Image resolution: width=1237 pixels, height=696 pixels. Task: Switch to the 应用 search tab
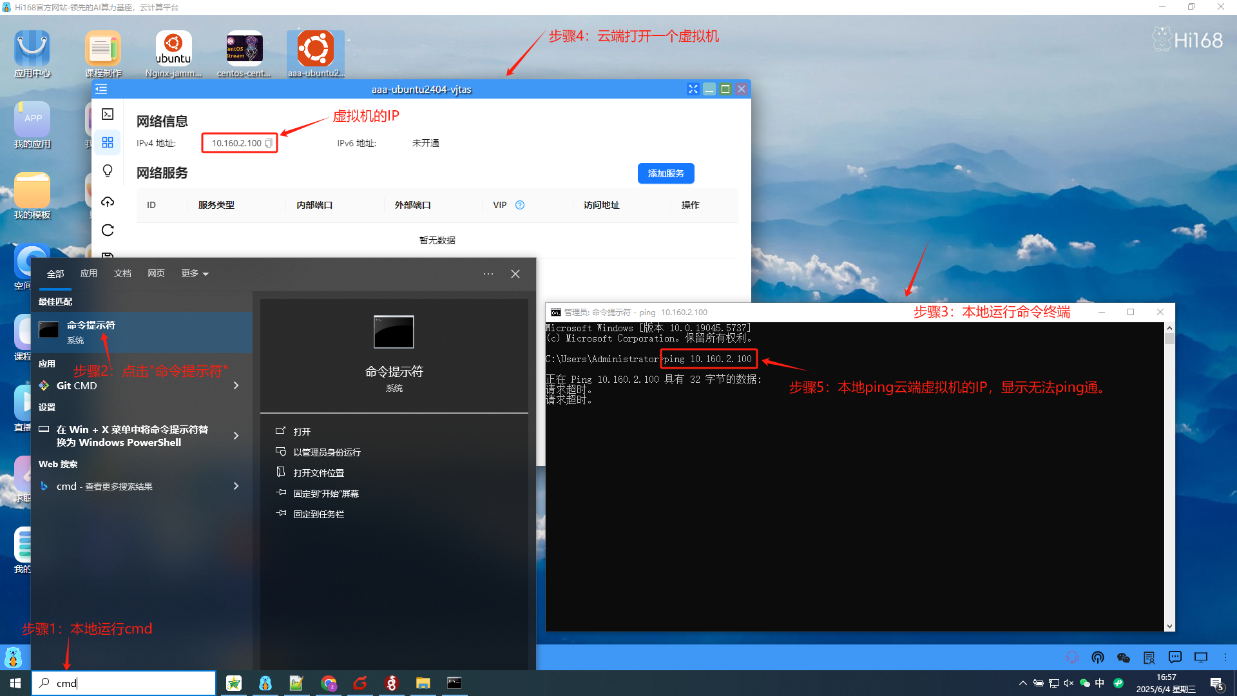pos(88,273)
